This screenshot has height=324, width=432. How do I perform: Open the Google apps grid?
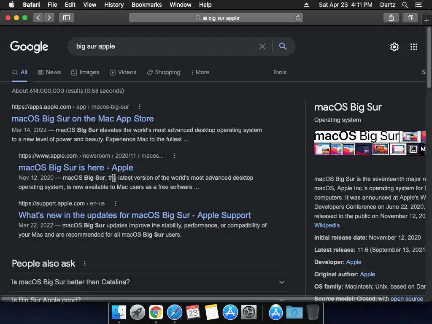pos(413,47)
